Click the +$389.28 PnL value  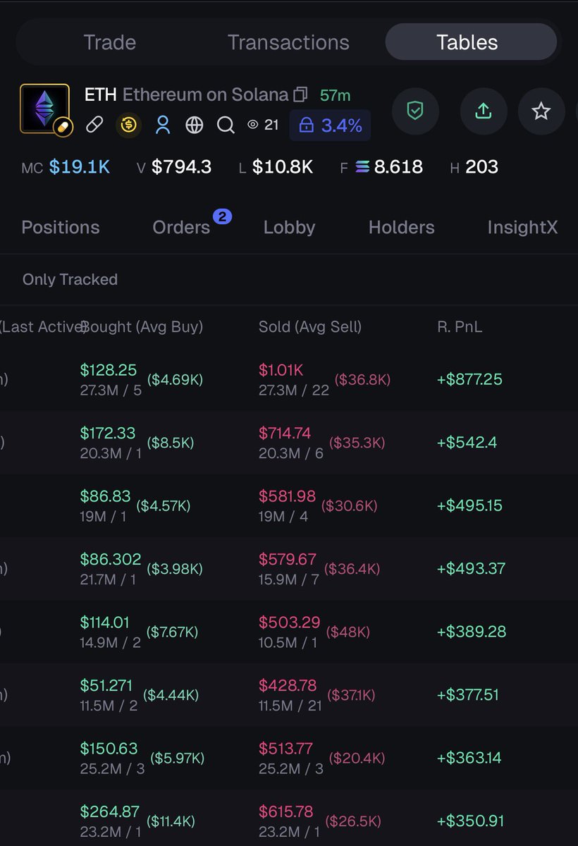471,632
